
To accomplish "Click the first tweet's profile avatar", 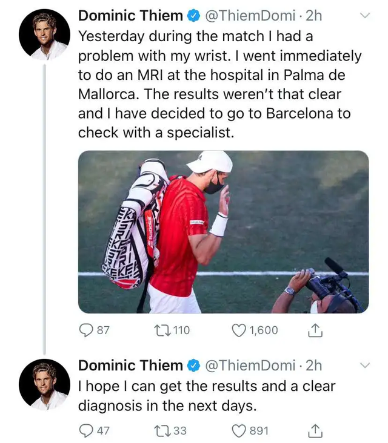I will pyautogui.click(x=45, y=34).
